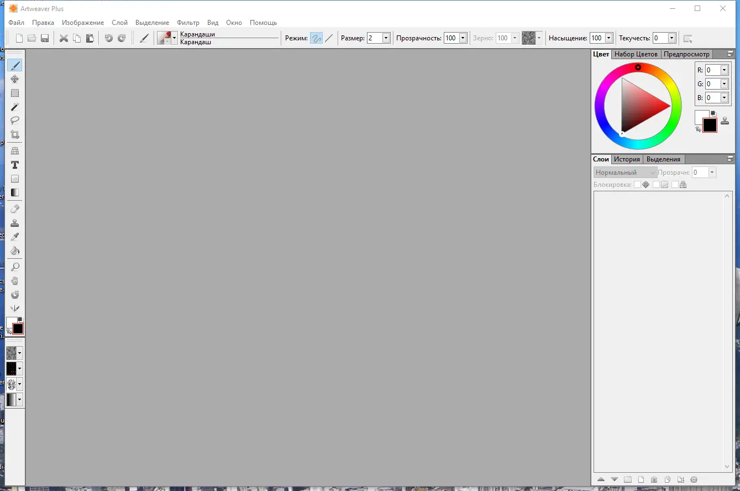Choose the rectangular Selection tool
Viewport: 740px width, 491px height.
coord(15,93)
